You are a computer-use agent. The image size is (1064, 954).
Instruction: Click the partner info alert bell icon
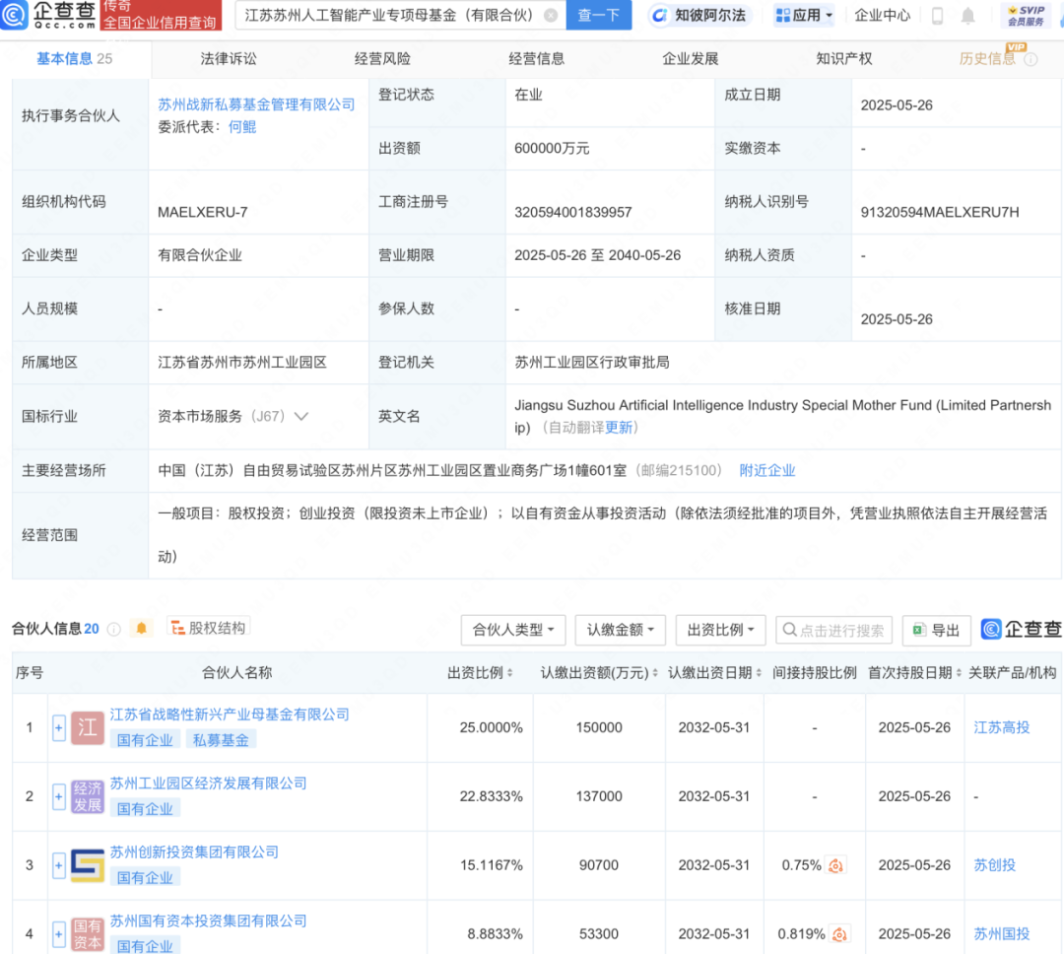point(142,629)
